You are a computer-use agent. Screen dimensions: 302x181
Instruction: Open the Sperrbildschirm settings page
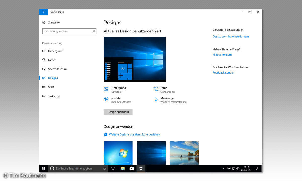pyautogui.click(x=58, y=69)
